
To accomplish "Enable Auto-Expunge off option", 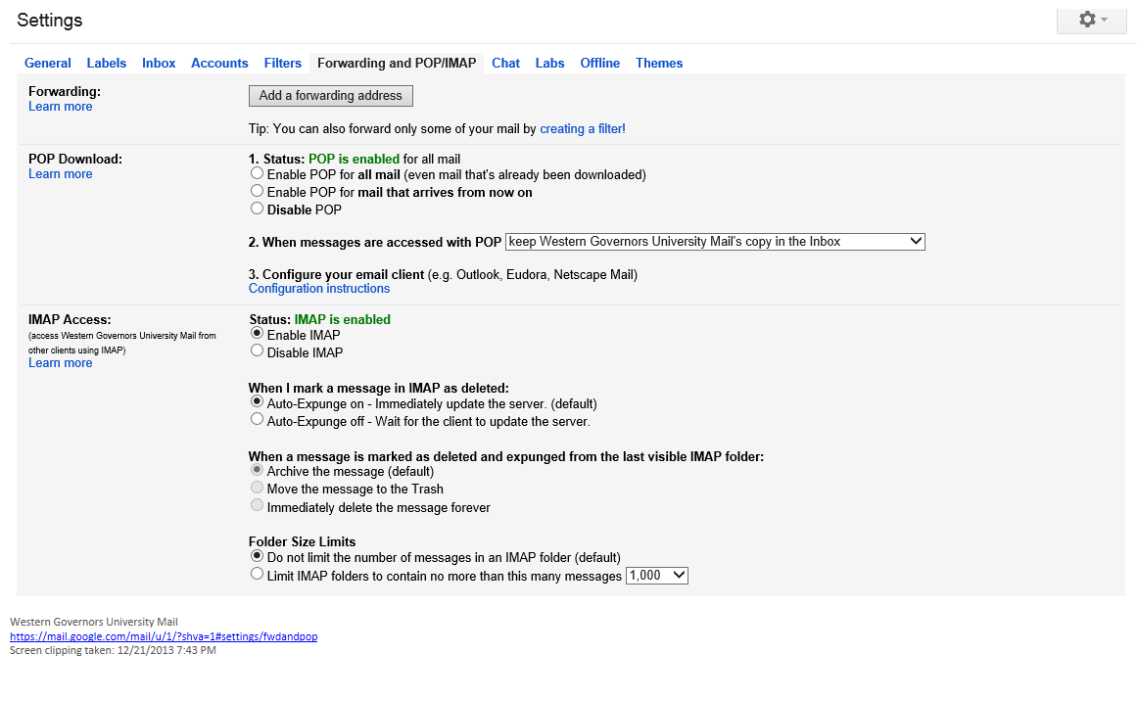I will (x=257, y=418).
